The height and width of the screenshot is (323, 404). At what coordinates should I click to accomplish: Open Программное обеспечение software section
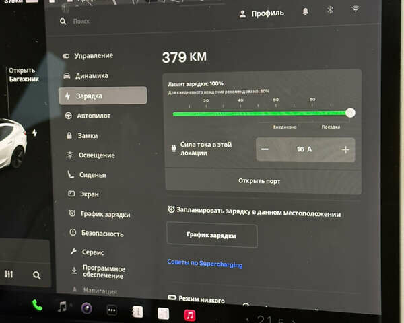(x=98, y=272)
